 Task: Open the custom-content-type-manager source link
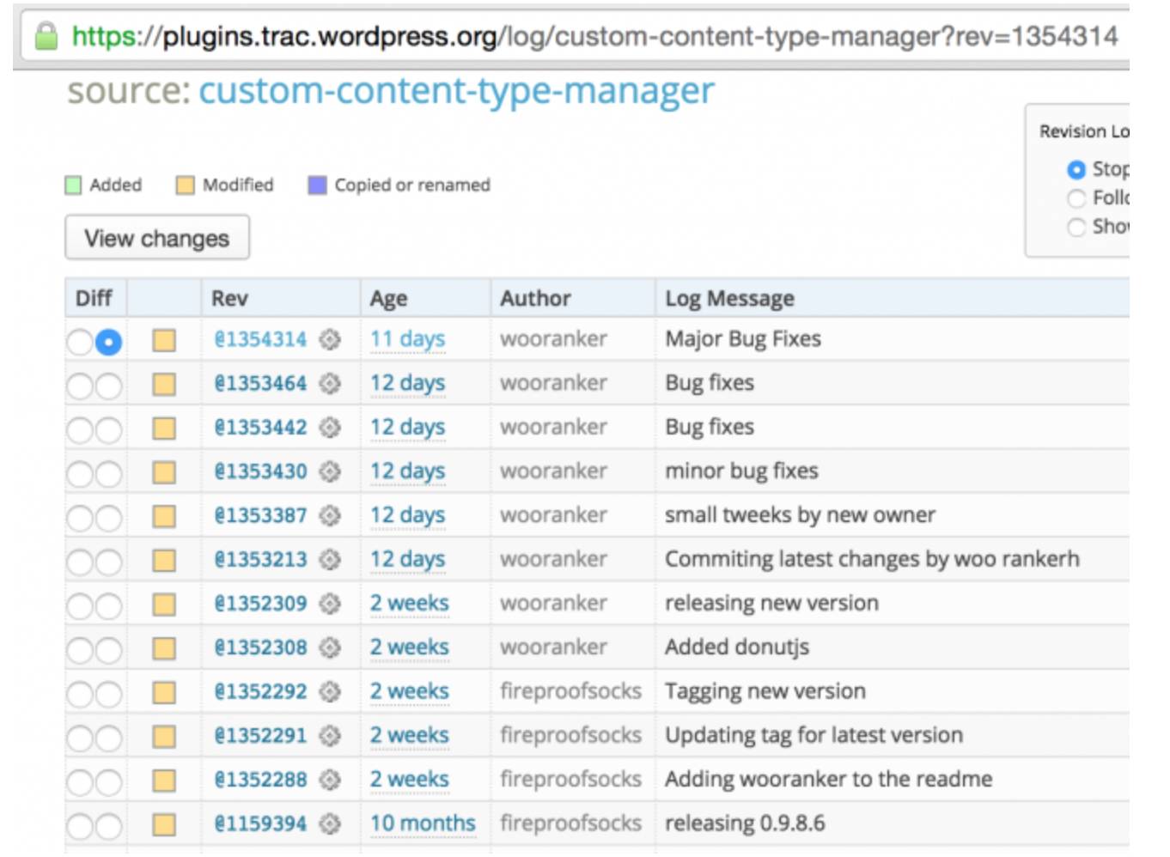click(456, 91)
